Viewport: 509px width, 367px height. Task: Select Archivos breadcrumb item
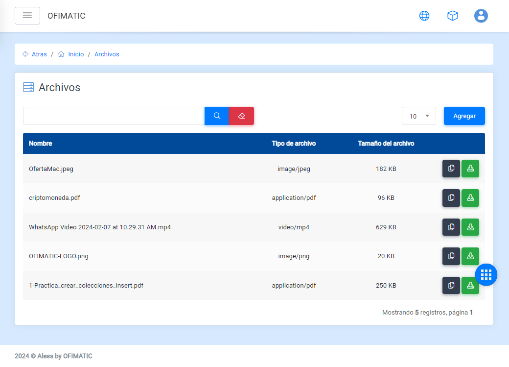click(107, 54)
